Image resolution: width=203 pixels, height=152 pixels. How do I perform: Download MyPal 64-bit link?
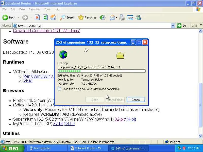70,124
